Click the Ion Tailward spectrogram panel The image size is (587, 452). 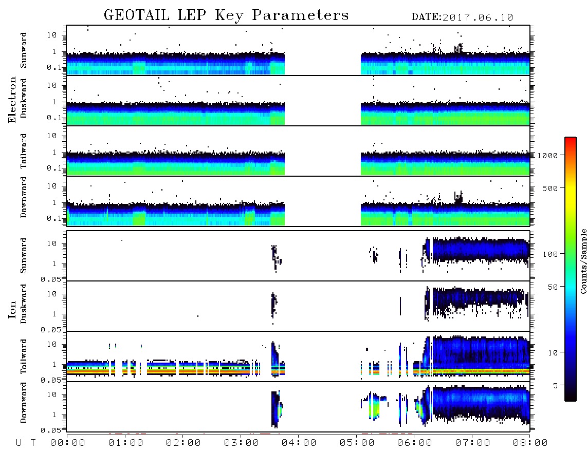[x=298, y=356]
